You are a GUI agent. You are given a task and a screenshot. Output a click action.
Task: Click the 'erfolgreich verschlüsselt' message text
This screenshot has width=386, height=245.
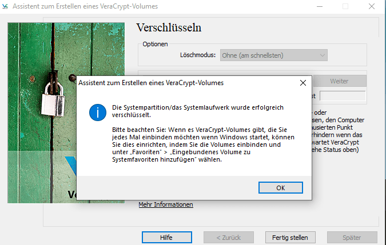point(198,111)
